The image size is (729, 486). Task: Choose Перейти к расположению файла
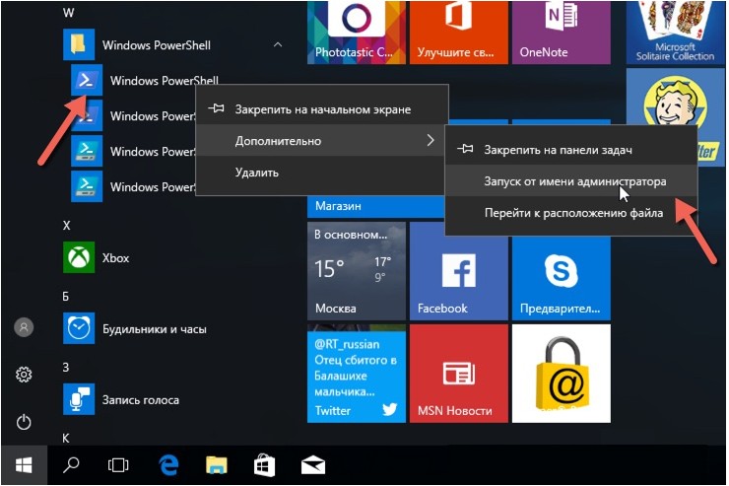tap(571, 213)
